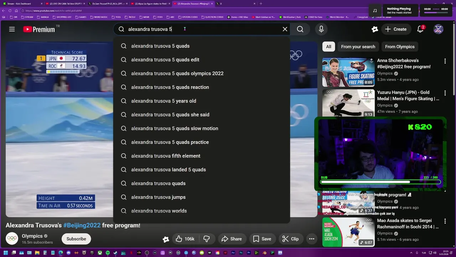Run the search with the magnifier button
This screenshot has width=456, height=257.
[300, 29]
